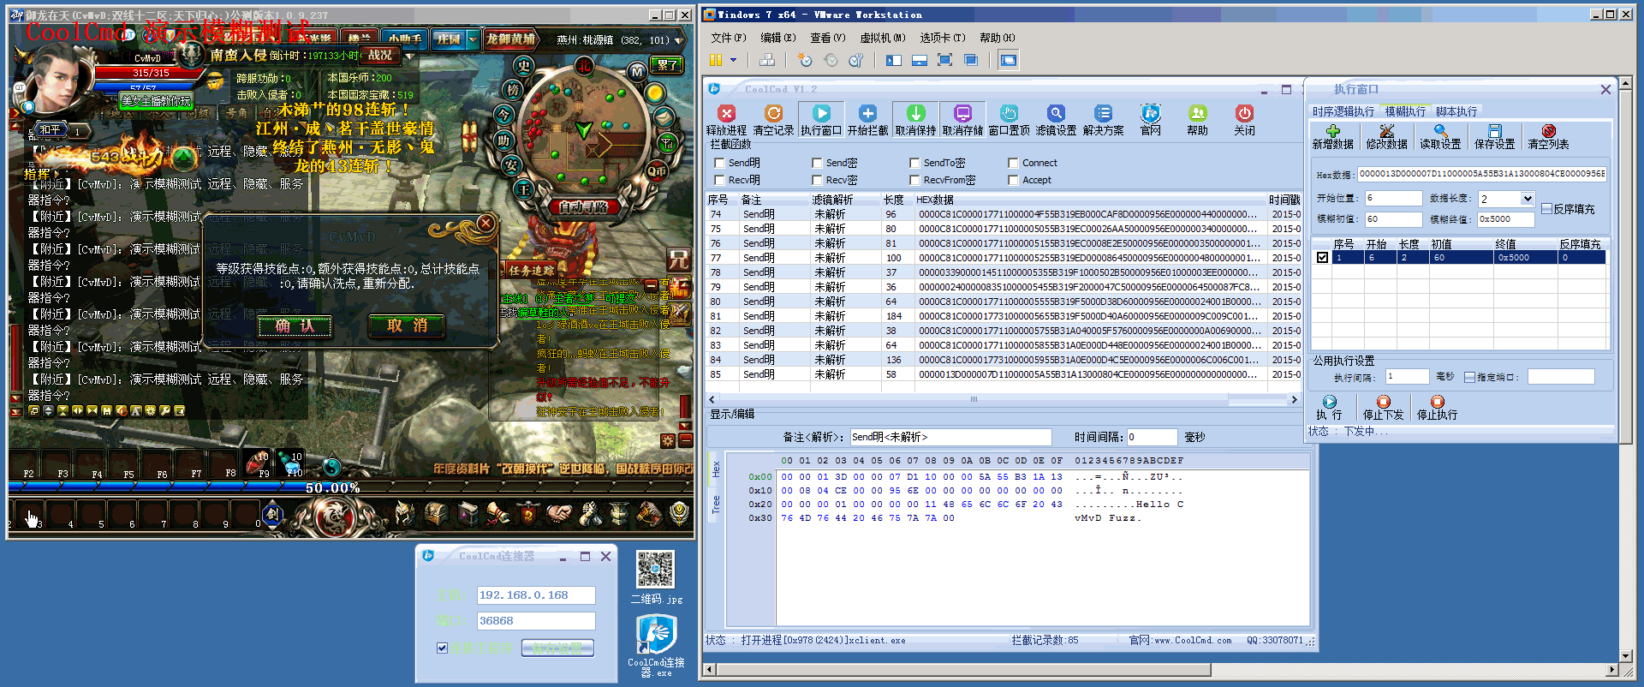Enable the Connect checkbox
This screenshot has height=687, width=1644.
click(x=1013, y=163)
